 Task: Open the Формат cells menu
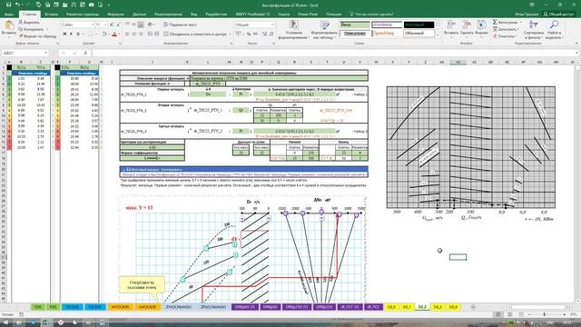pos(481,29)
